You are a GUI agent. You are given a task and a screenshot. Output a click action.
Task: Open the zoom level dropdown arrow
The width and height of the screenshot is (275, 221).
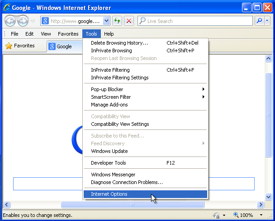[x=261, y=215]
